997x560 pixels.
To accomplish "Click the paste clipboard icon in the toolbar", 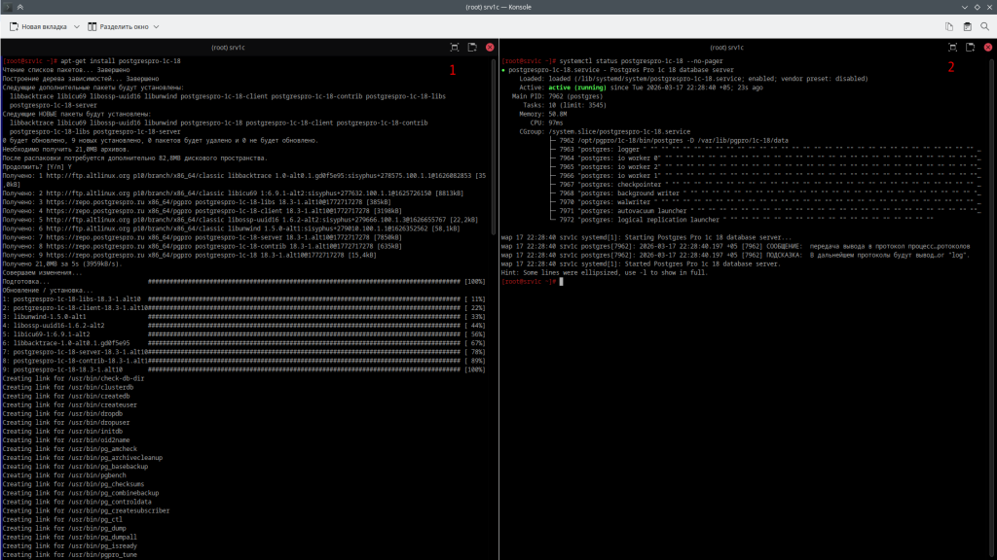I will click(968, 26).
